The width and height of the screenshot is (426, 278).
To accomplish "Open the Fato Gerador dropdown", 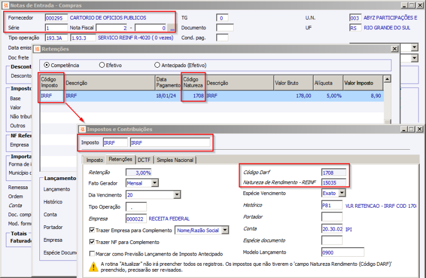I will coord(155,183).
